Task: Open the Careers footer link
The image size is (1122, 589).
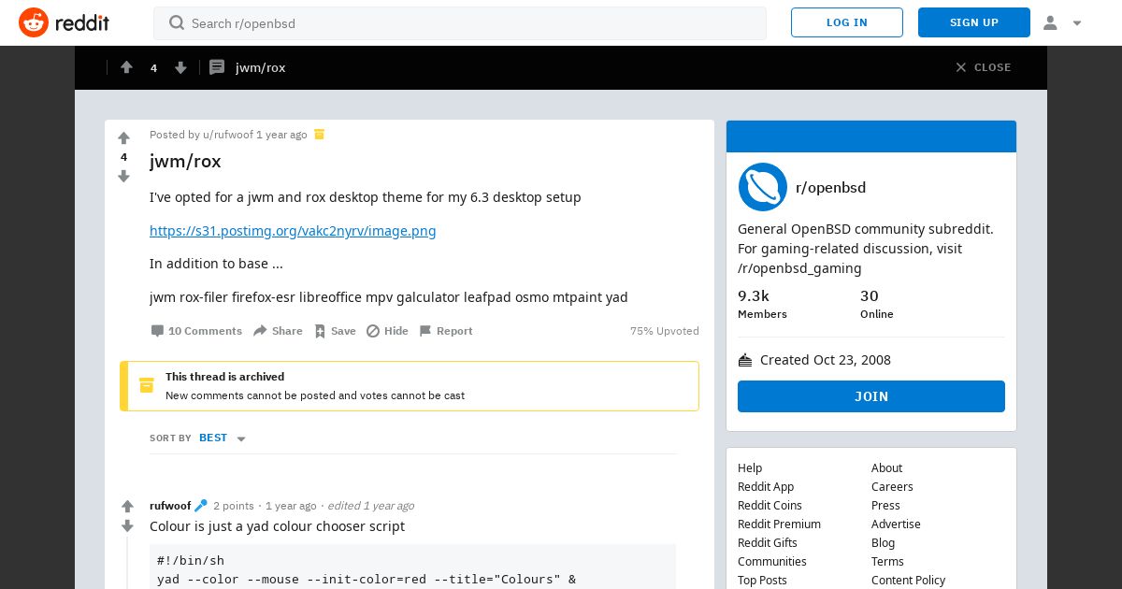Action: tap(892, 487)
